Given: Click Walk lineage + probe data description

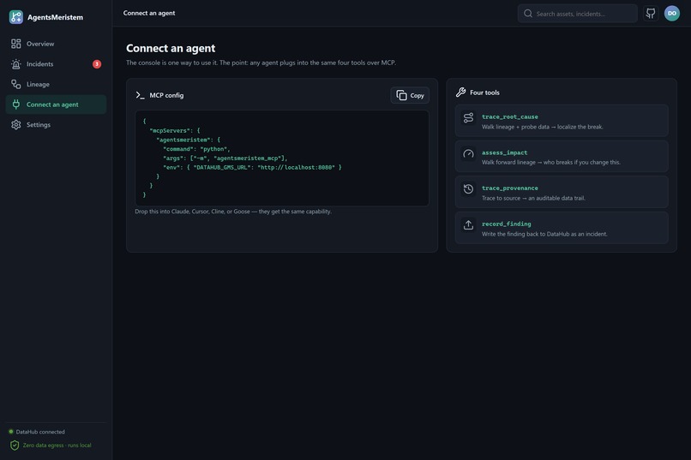Looking at the screenshot, I should pyautogui.click(x=542, y=127).
